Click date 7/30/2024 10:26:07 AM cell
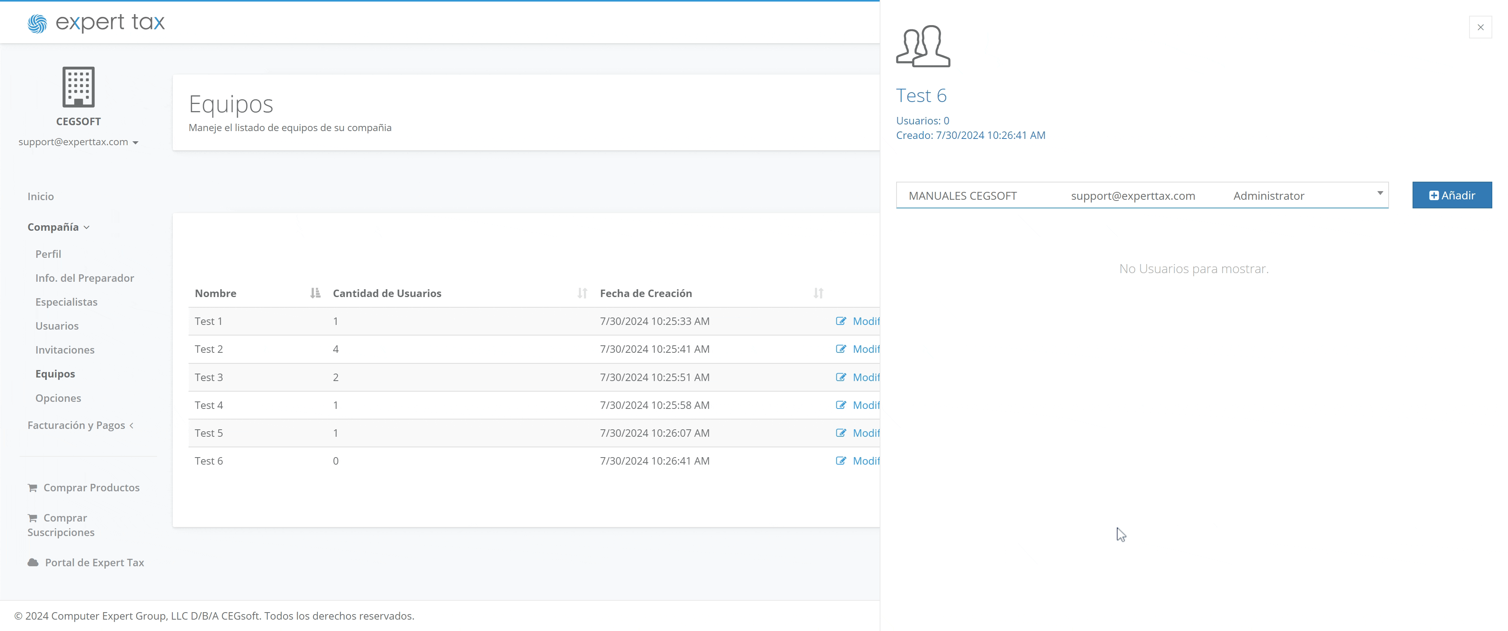Image resolution: width=1508 pixels, height=631 pixels. point(655,433)
